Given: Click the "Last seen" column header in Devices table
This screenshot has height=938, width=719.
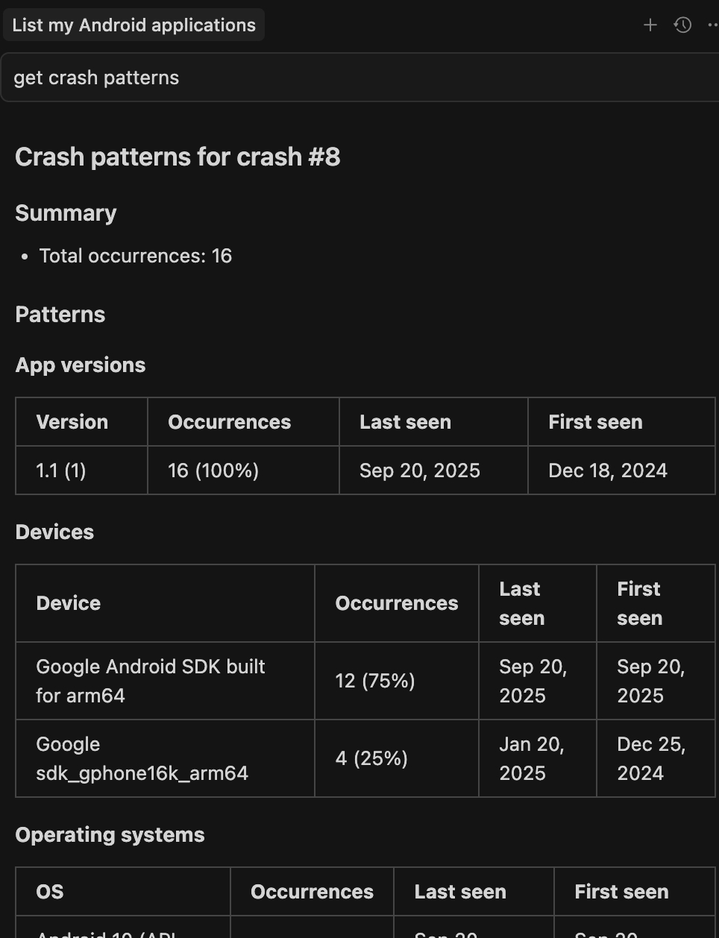Looking at the screenshot, I should coord(521,603).
